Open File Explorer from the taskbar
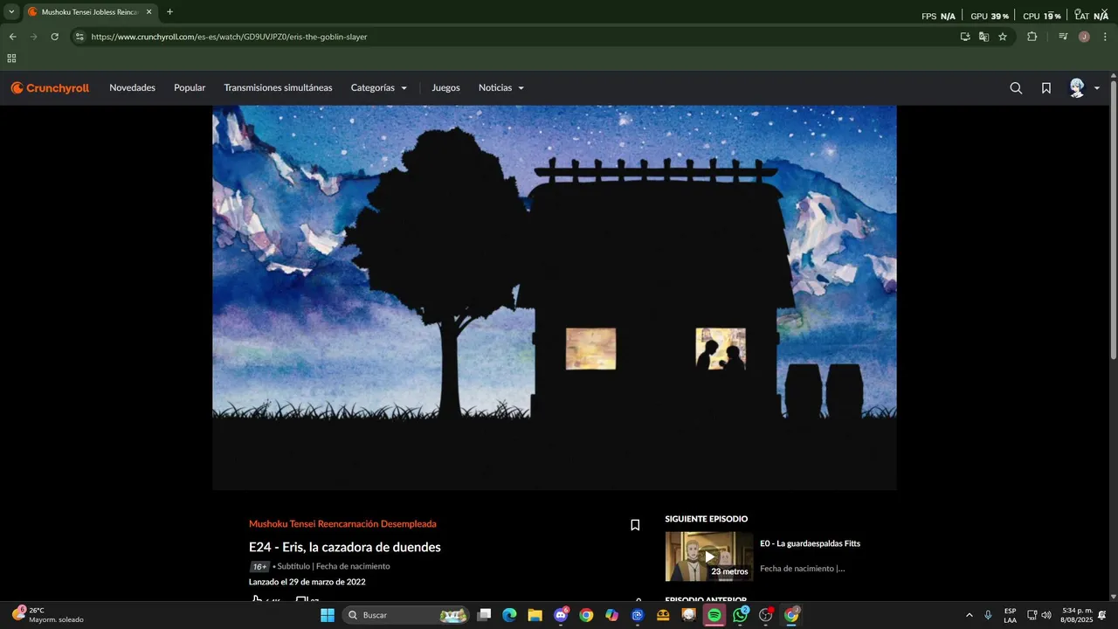 pos(535,615)
